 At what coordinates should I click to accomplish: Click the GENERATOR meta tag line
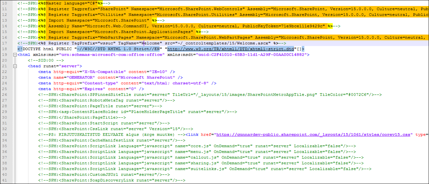[x=110, y=77]
